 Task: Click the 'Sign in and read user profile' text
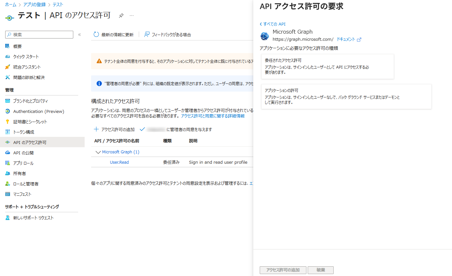pos(218,162)
